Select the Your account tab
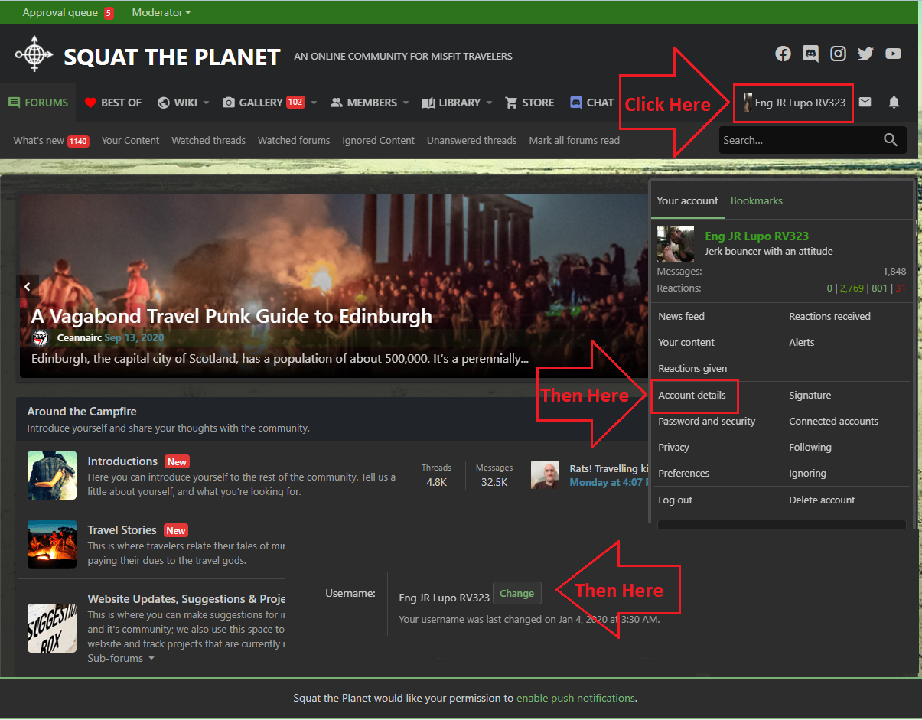 coord(687,200)
